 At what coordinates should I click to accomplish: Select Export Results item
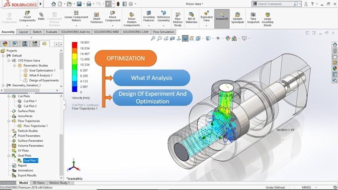(27, 176)
